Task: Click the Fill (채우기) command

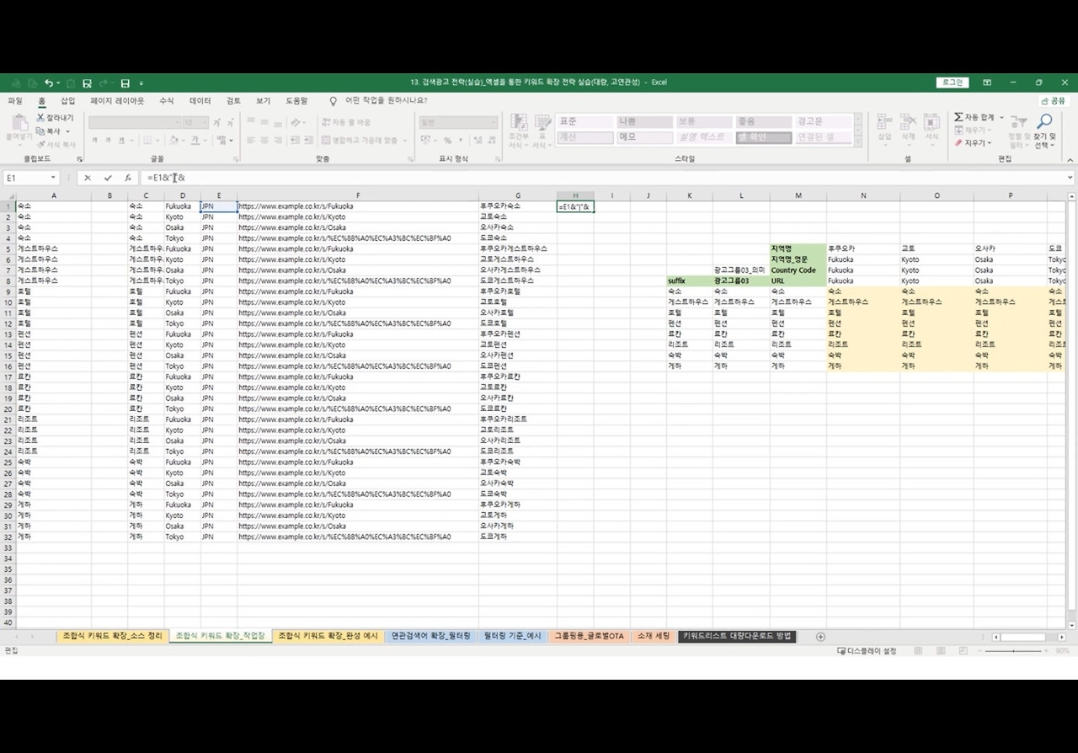Action: (972, 131)
